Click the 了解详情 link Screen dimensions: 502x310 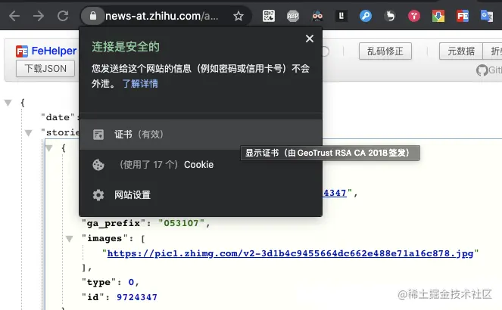[140, 84]
